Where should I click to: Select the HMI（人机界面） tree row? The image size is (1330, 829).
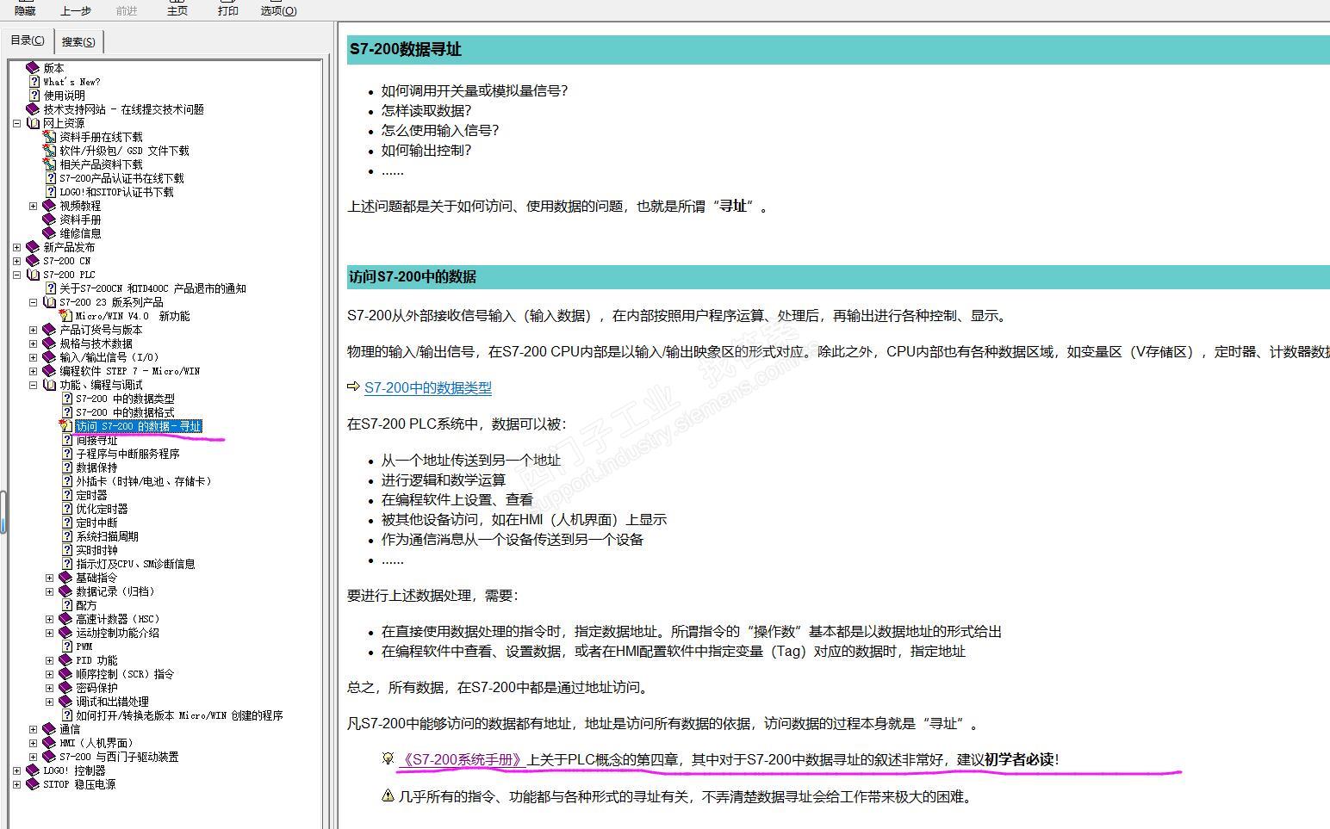[x=96, y=743]
